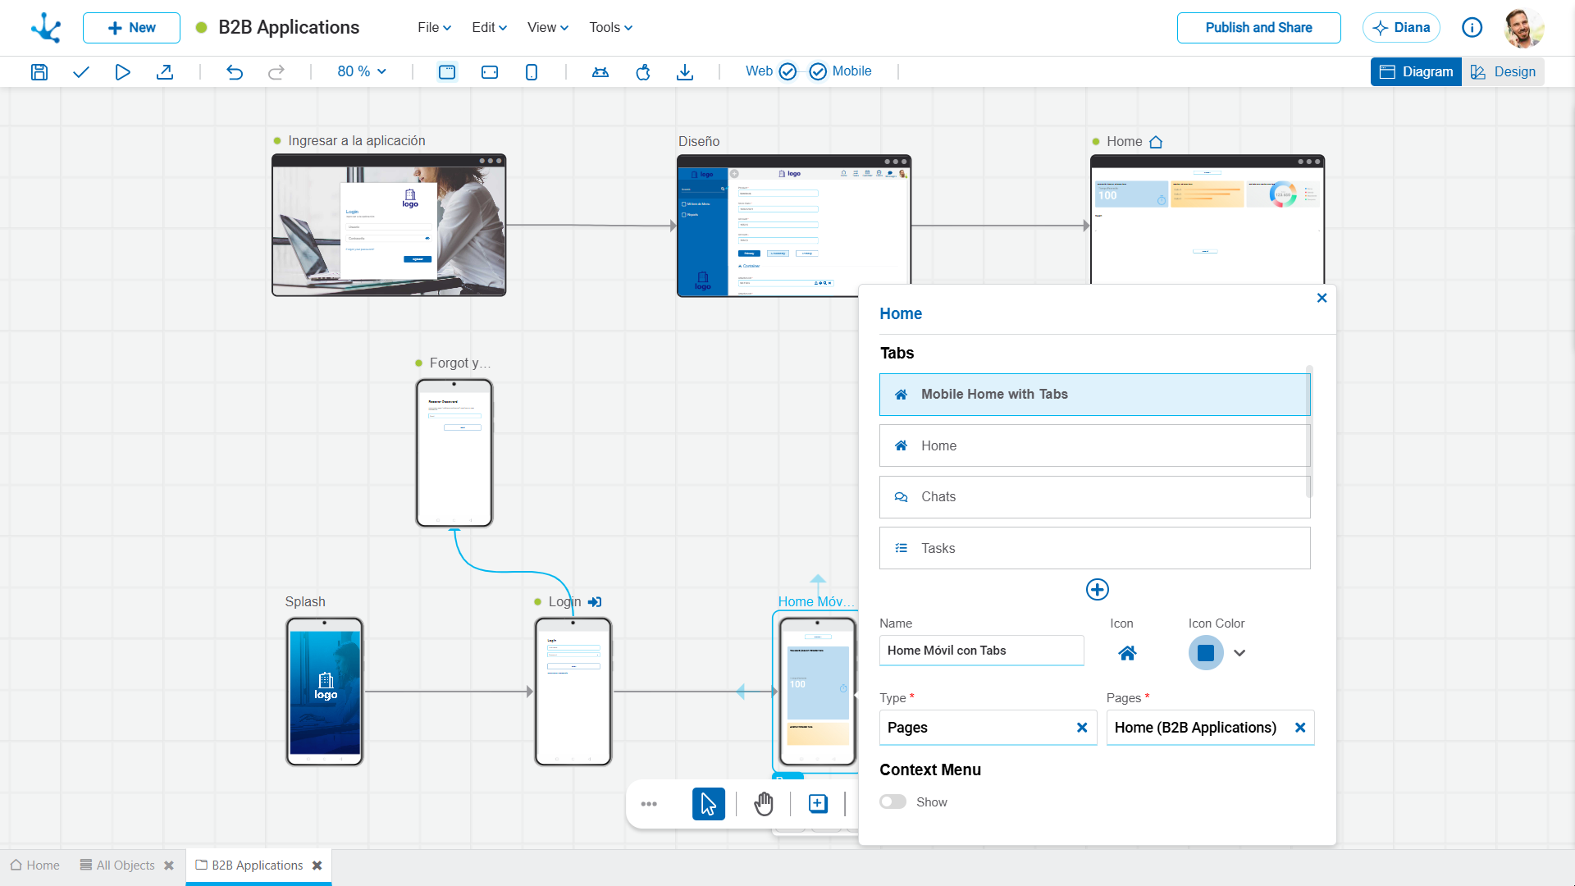This screenshot has width=1575, height=886.
Task: Click the Save icon in toolbar
Action: (x=39, y=72)
